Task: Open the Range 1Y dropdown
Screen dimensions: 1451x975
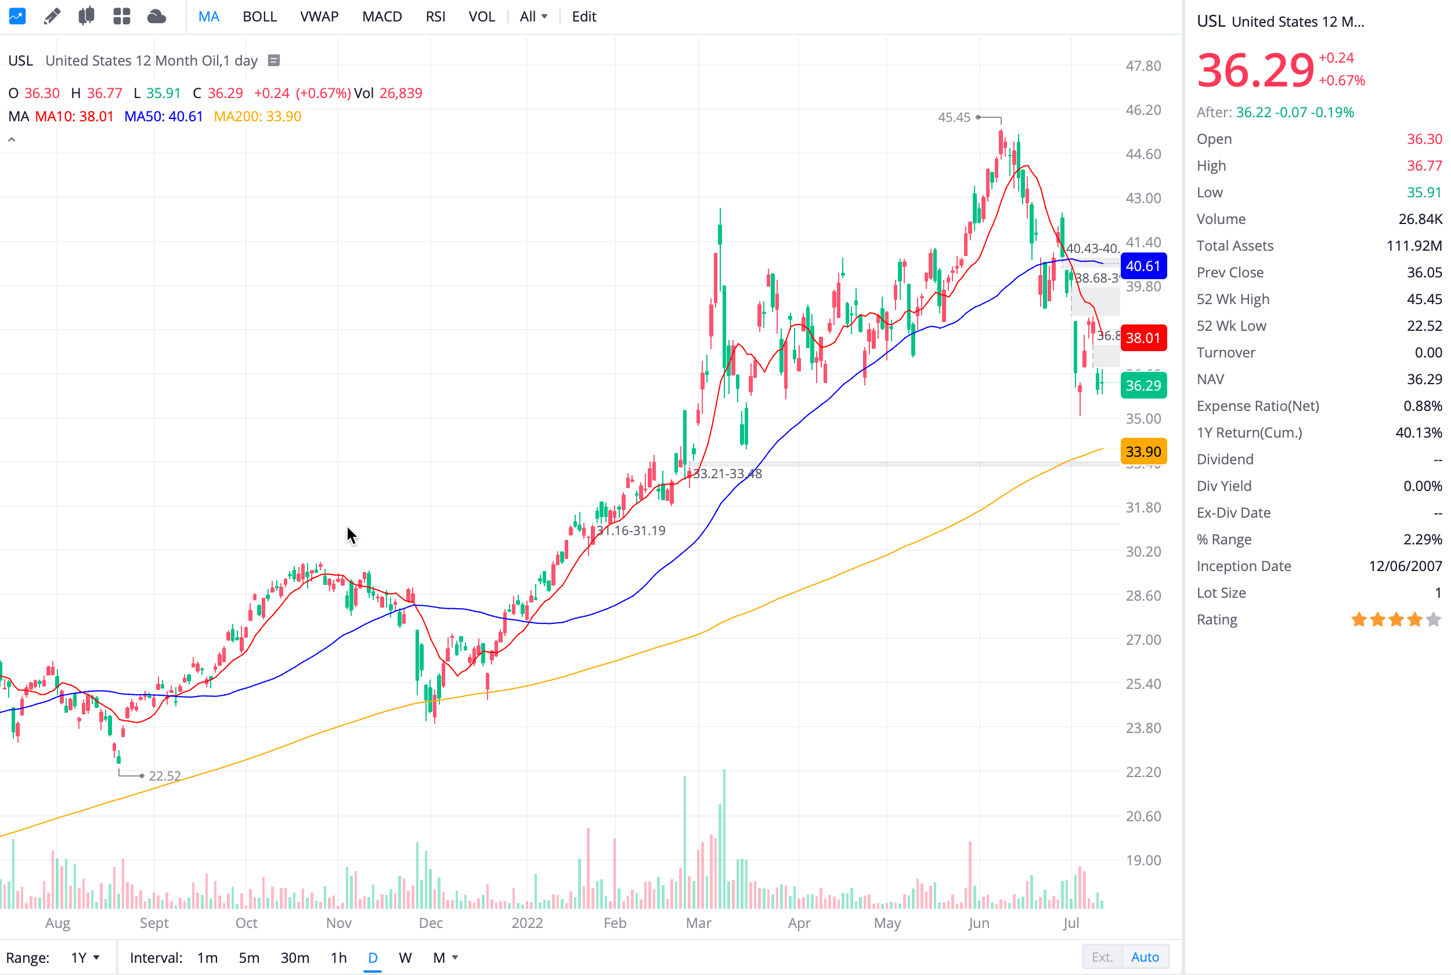Action: pyautogui.click(x=85, y=958)
